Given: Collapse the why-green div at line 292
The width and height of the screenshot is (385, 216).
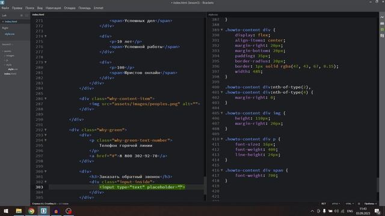Looking at the screenshot, I should pos(46,130).
